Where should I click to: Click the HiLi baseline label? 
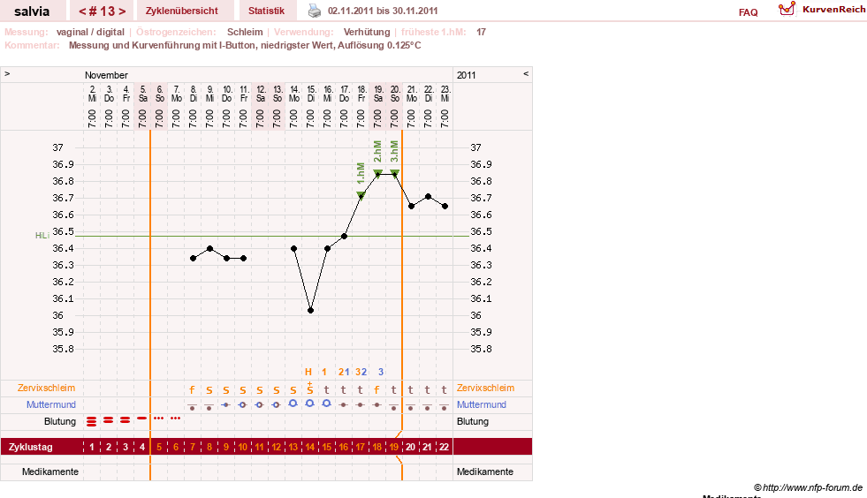42,236
